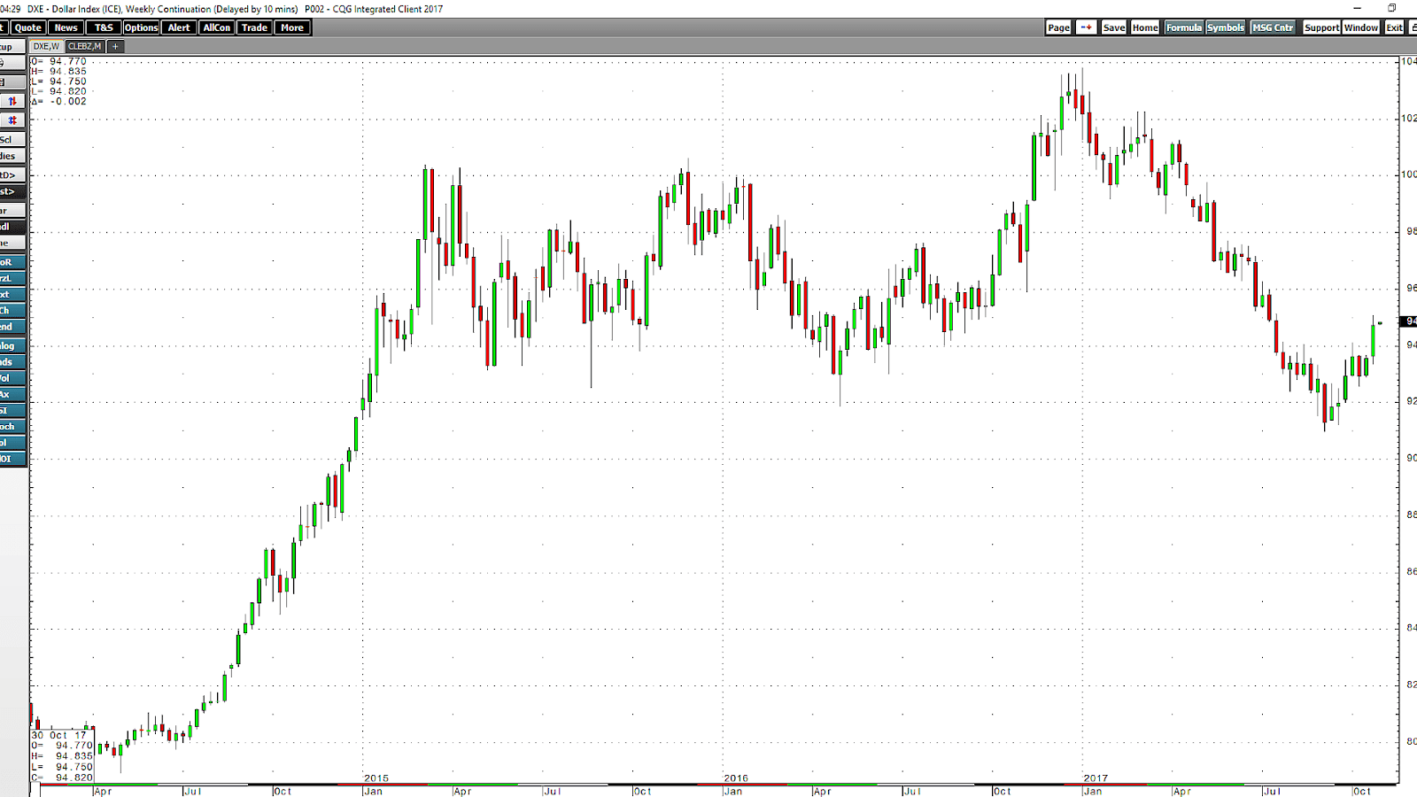Click the C= 94.820 close value at bottom
Viewport: 1417px width, 797px height.
(62, 778)
